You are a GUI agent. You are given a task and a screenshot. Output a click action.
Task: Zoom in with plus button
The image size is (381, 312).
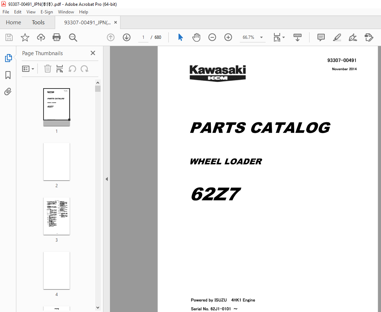point(228,37)
